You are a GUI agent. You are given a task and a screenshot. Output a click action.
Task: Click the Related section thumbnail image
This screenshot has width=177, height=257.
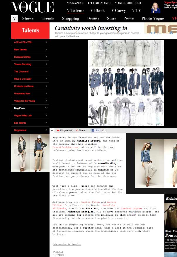coord(171,215)
